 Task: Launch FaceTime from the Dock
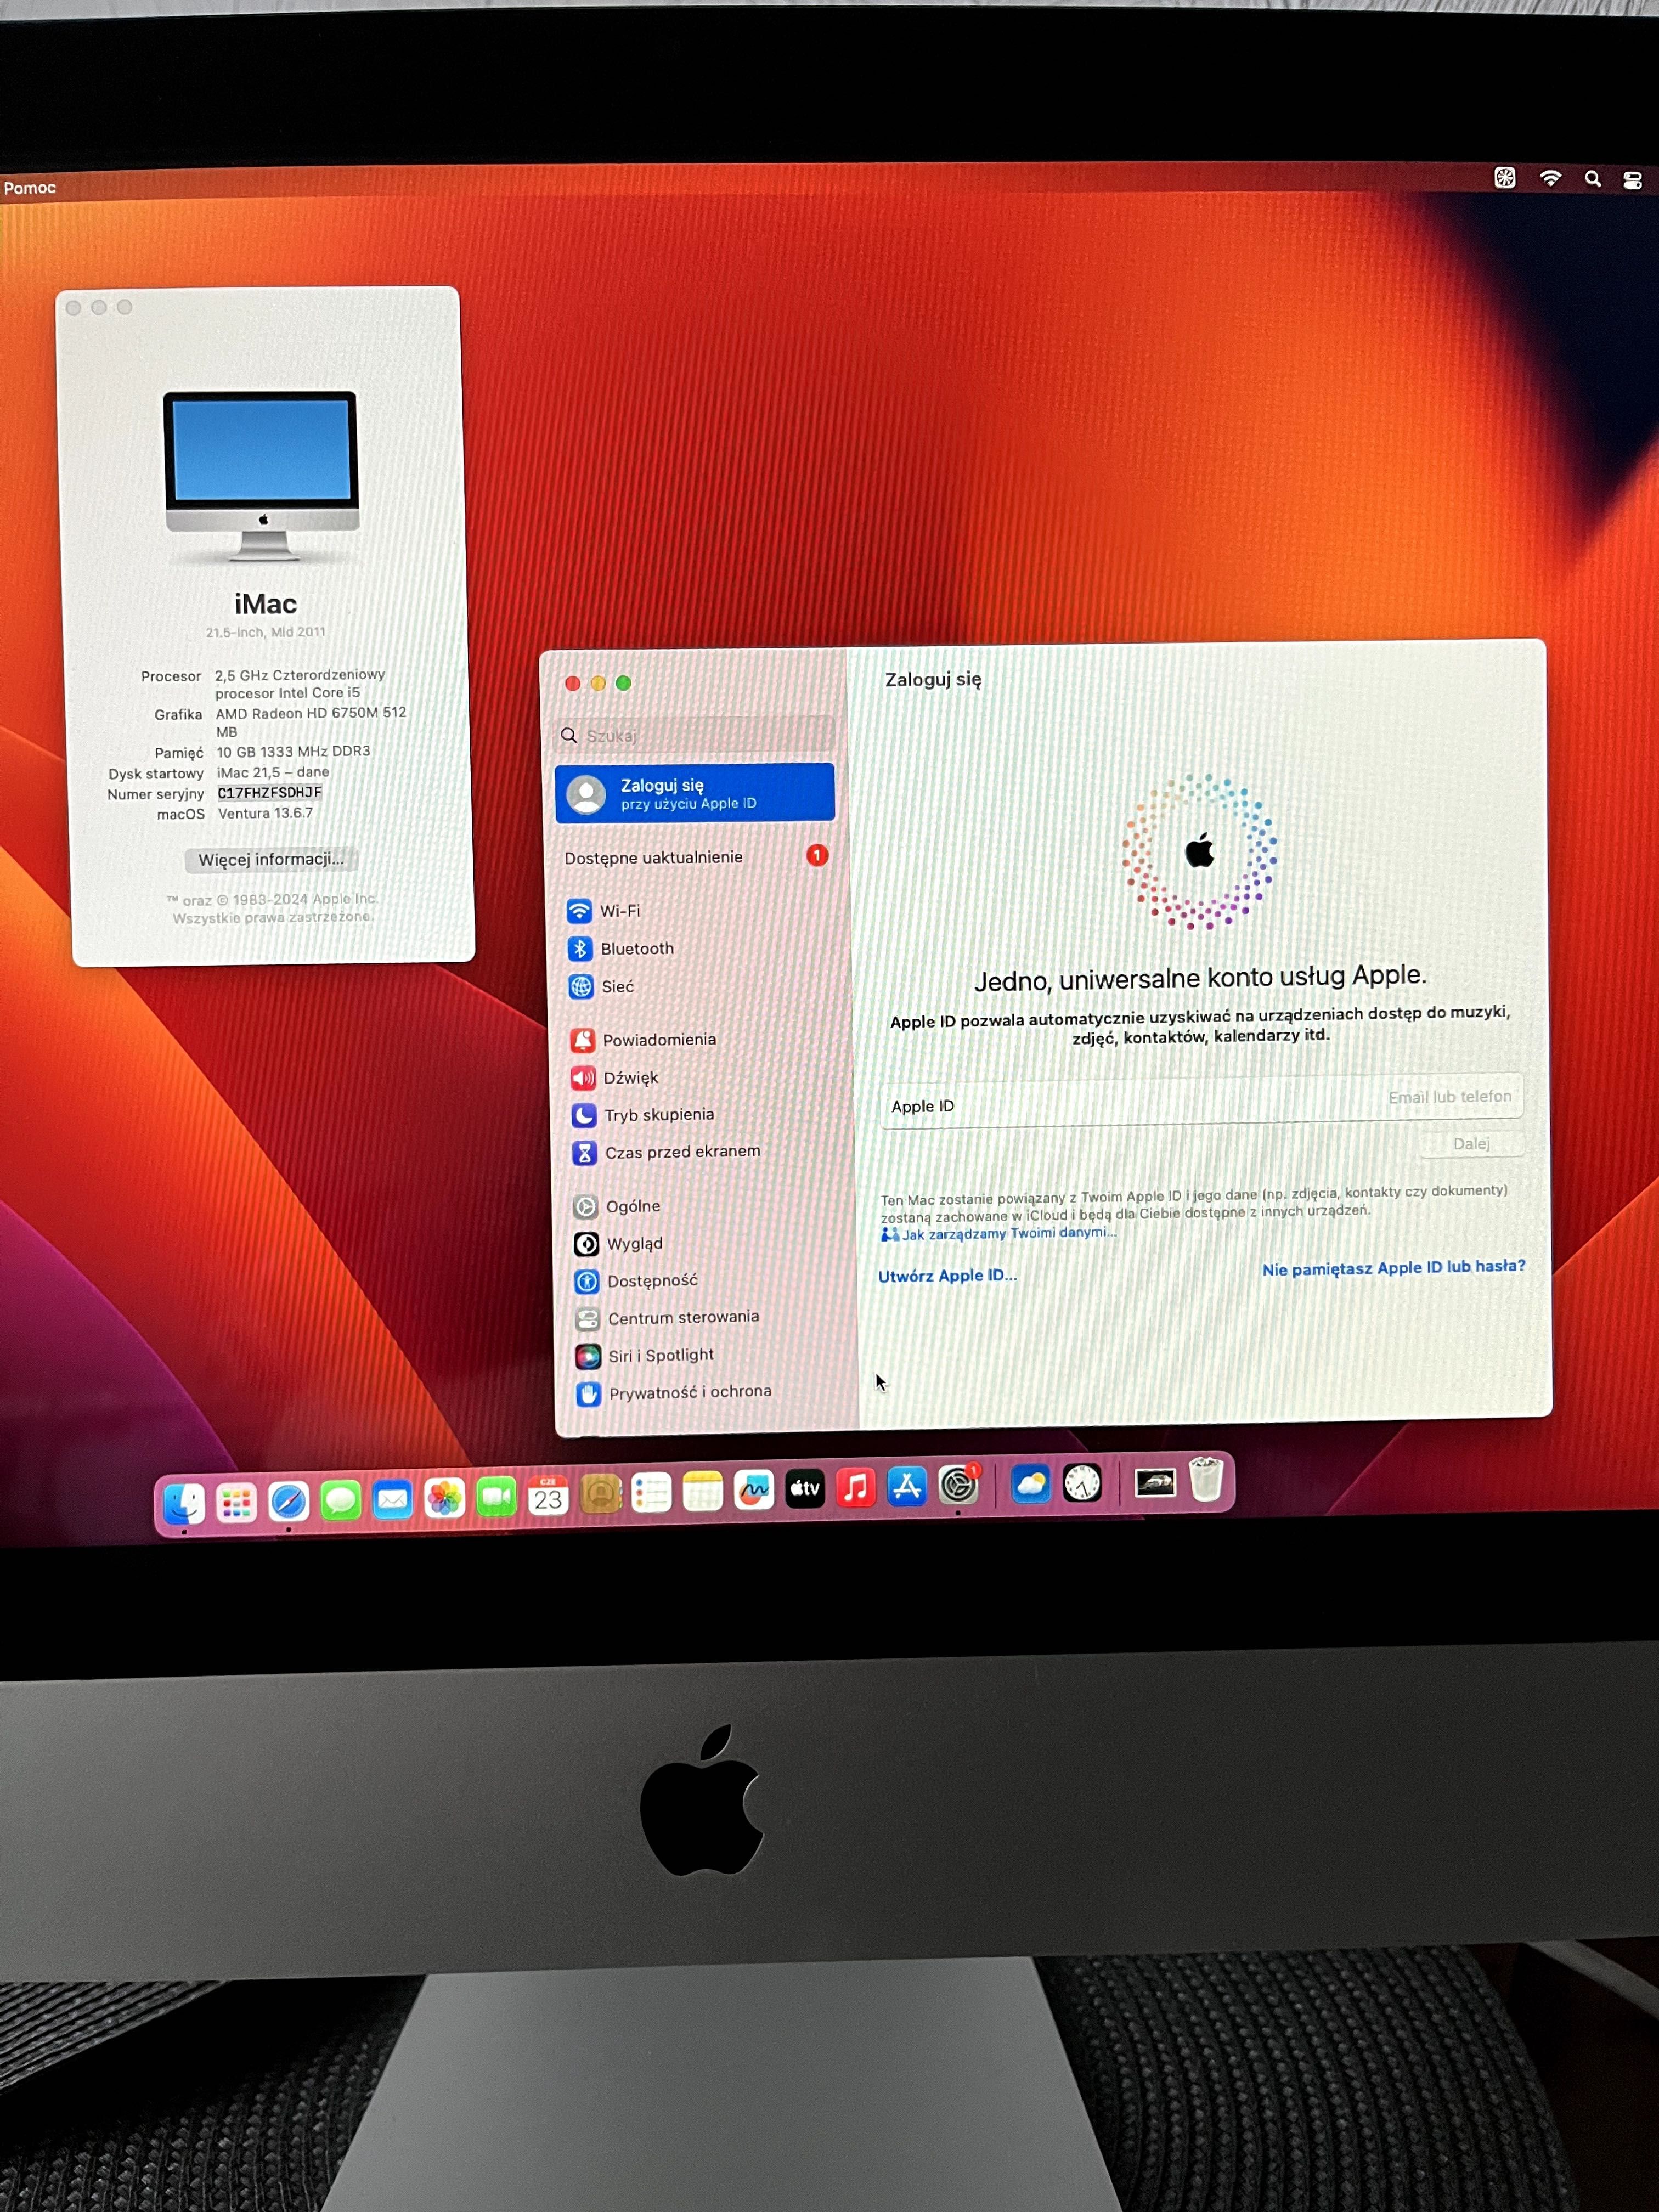[x=496, y=1497]
